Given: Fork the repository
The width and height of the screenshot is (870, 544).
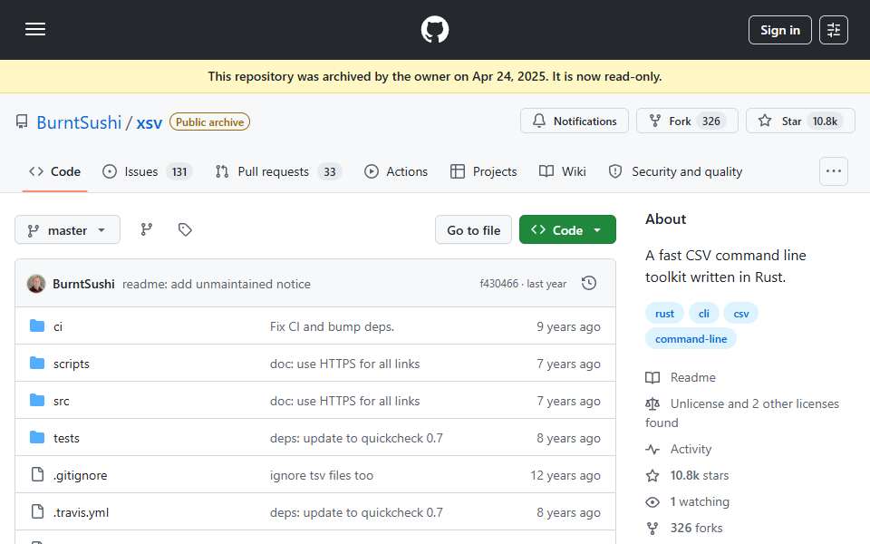Looking at the screenshot, I should tap(687, 121).
